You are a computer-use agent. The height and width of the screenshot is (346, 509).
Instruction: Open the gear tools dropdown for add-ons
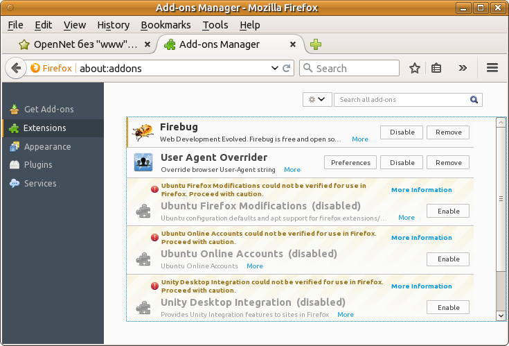point(317,100)
